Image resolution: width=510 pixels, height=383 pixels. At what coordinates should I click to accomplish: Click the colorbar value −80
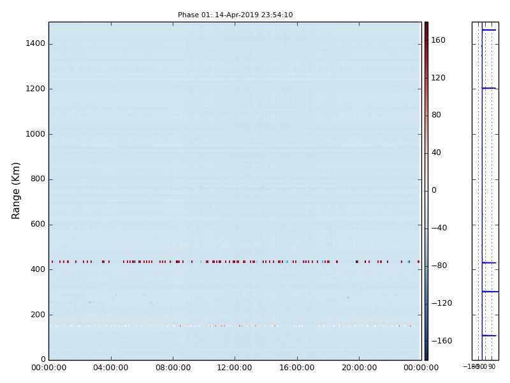439,266
